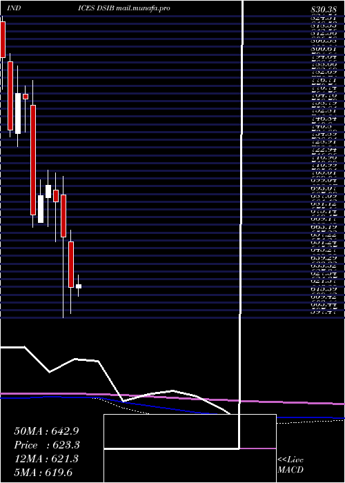Click the 830.38 top price label
The image size is (345, 483).
tap(324, 10)
